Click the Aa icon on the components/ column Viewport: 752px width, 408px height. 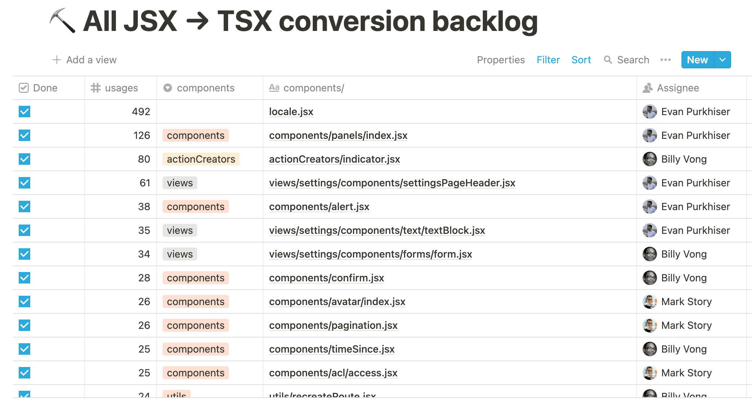pos(274,87)
